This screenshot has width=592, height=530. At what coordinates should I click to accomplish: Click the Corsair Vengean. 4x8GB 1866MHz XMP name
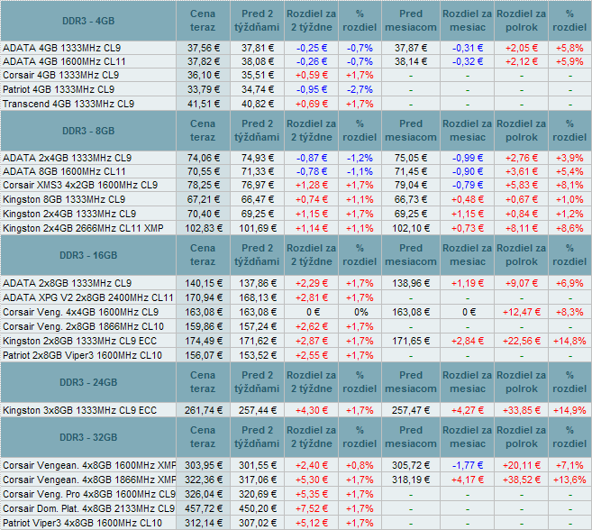pos(89,480)
